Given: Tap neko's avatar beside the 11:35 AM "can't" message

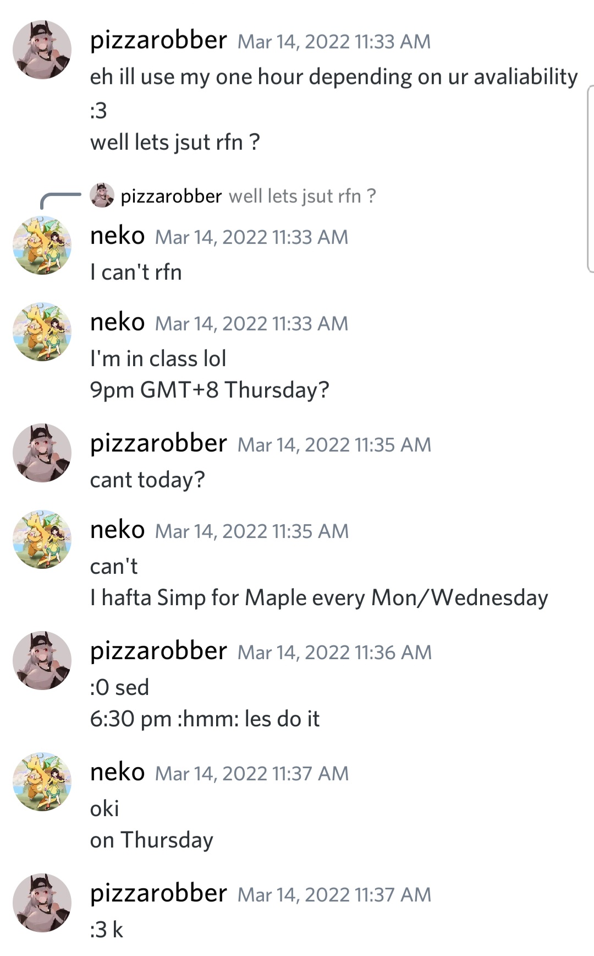Looking at the screenshot, I should pos(42,540).
